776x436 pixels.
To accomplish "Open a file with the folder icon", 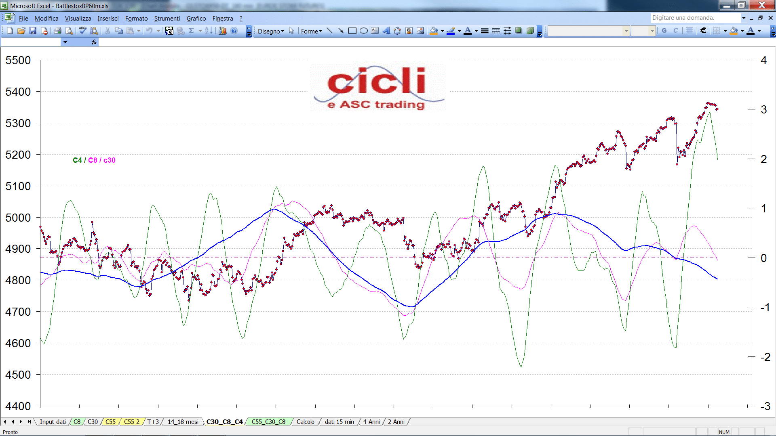I will pyautogui.click(x=21, y=31).
